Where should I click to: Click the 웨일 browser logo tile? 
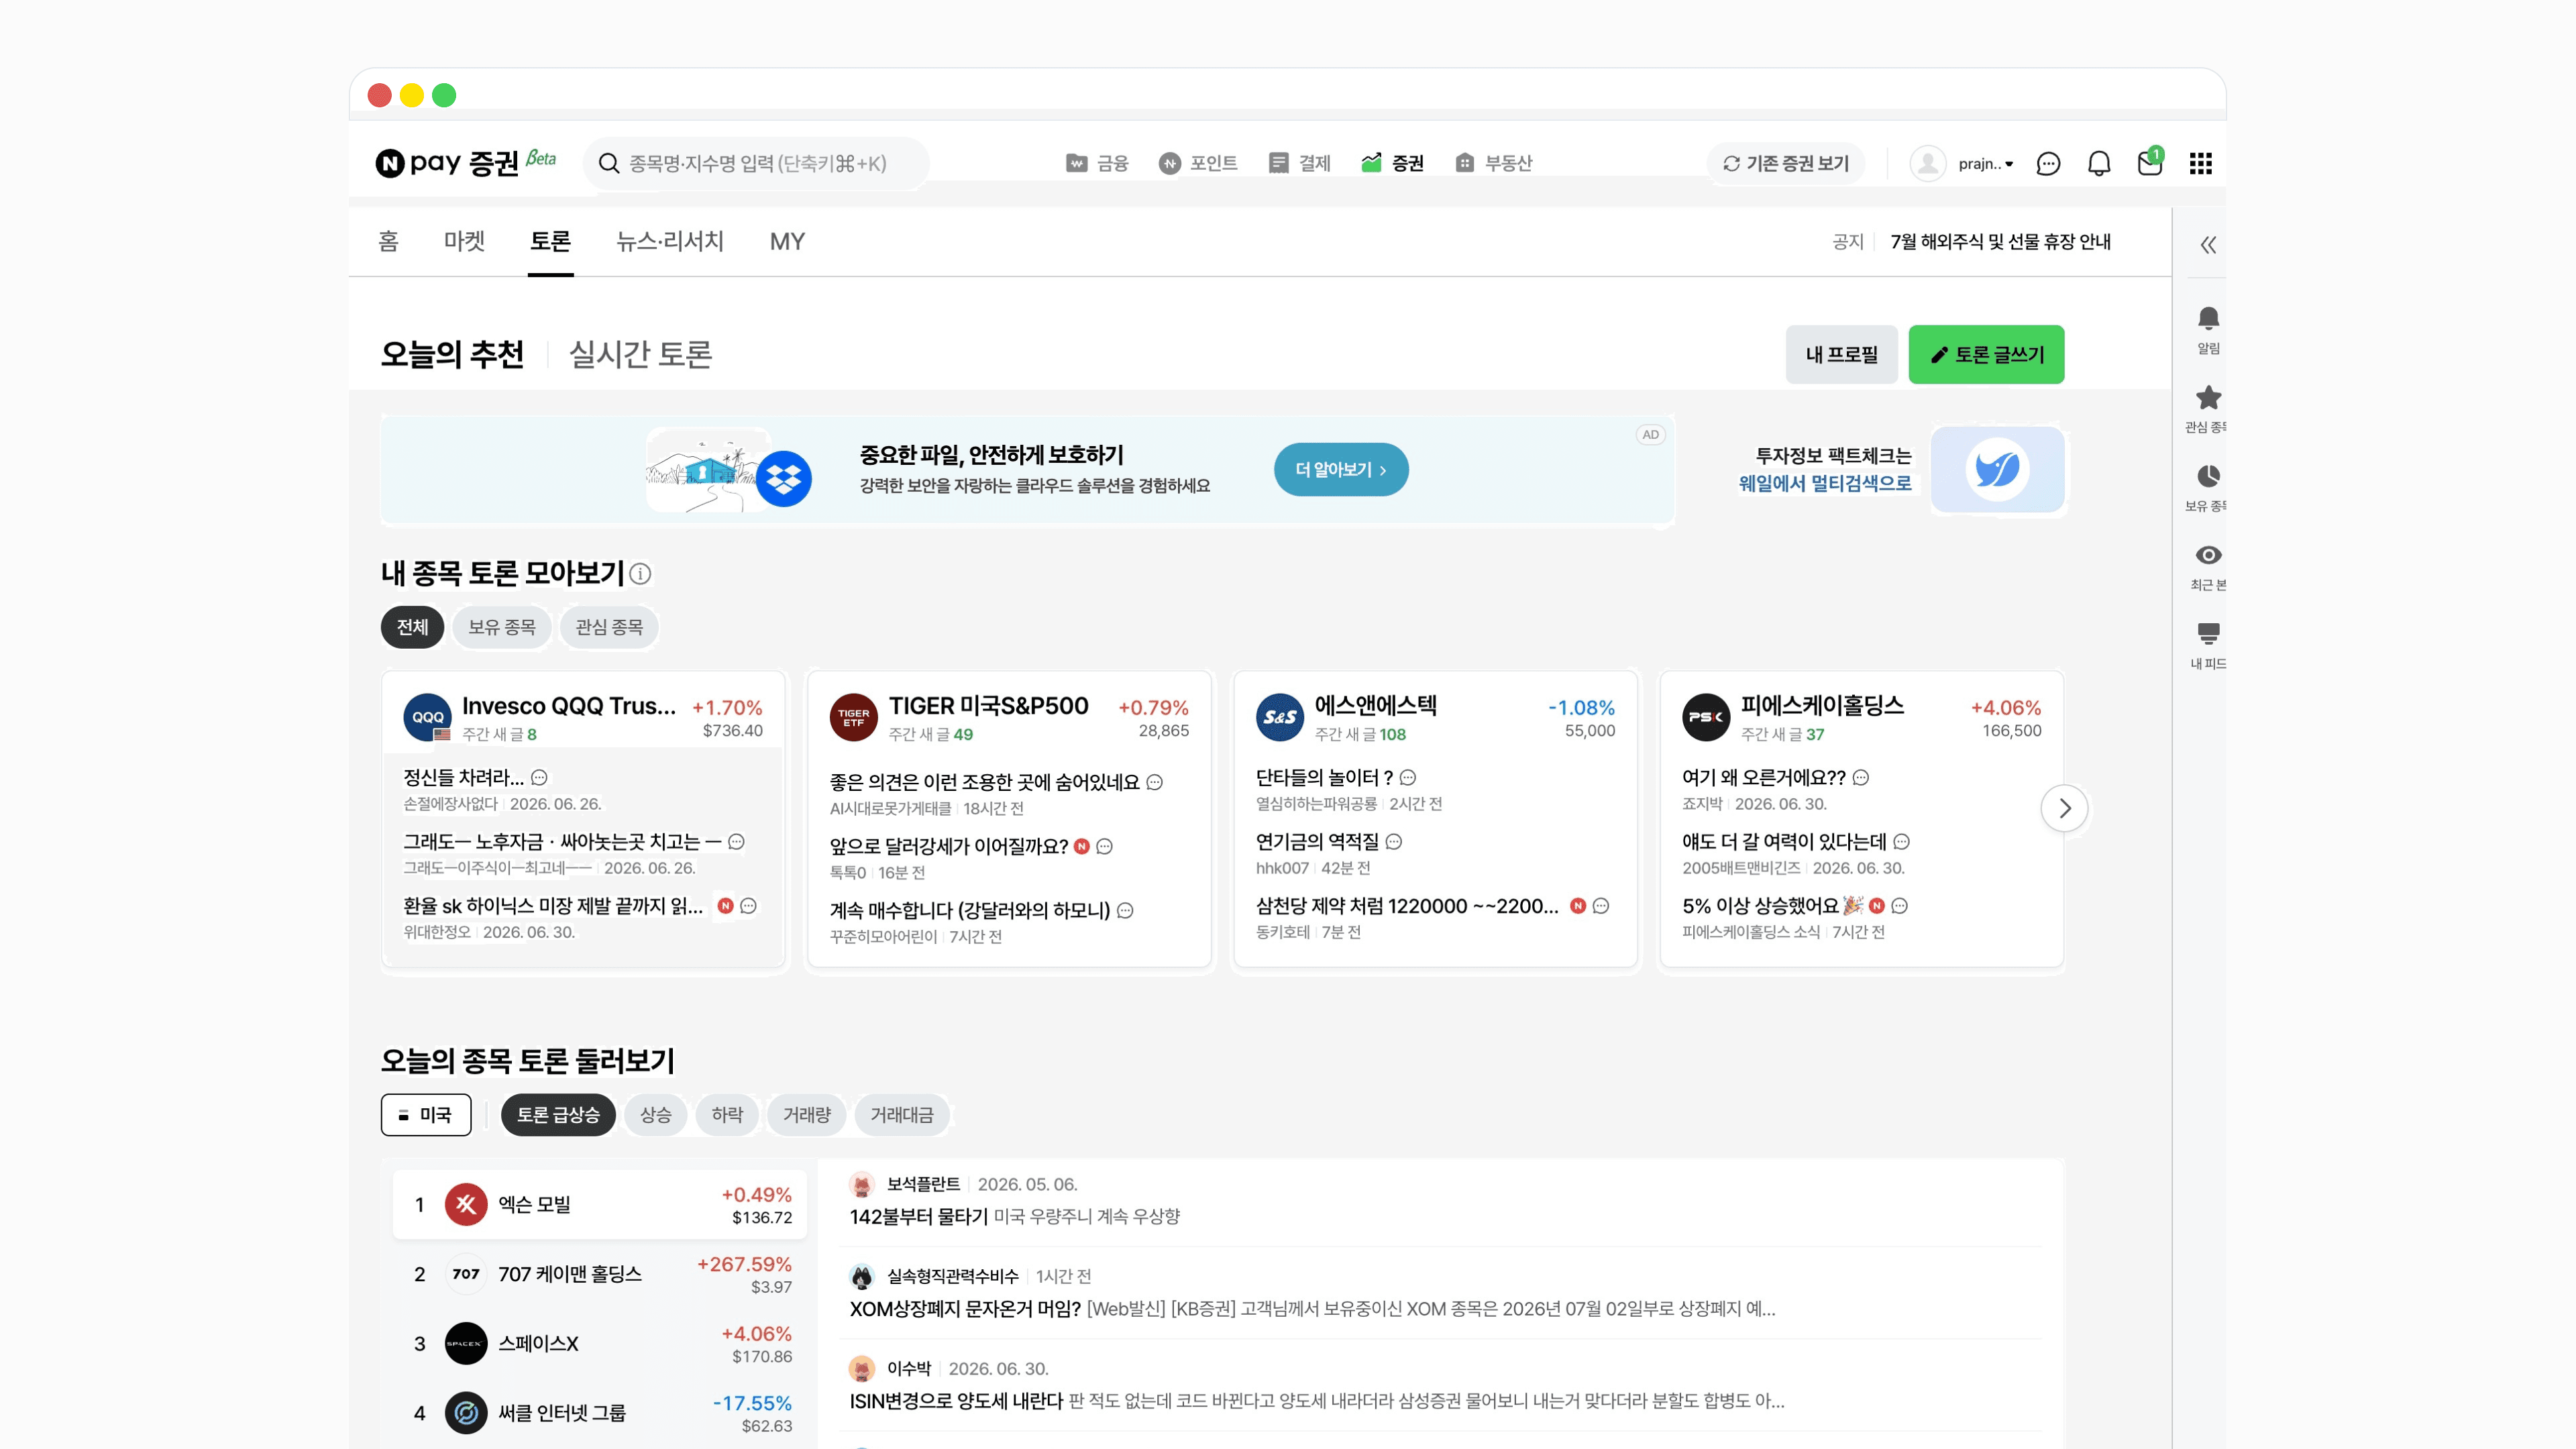tap(1997, 470)
